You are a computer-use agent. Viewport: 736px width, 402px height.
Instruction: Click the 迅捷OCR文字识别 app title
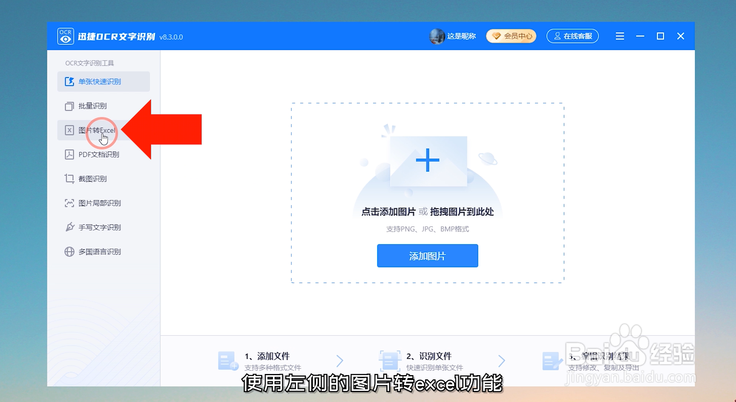pyautogui.click(x=116, y=36)
